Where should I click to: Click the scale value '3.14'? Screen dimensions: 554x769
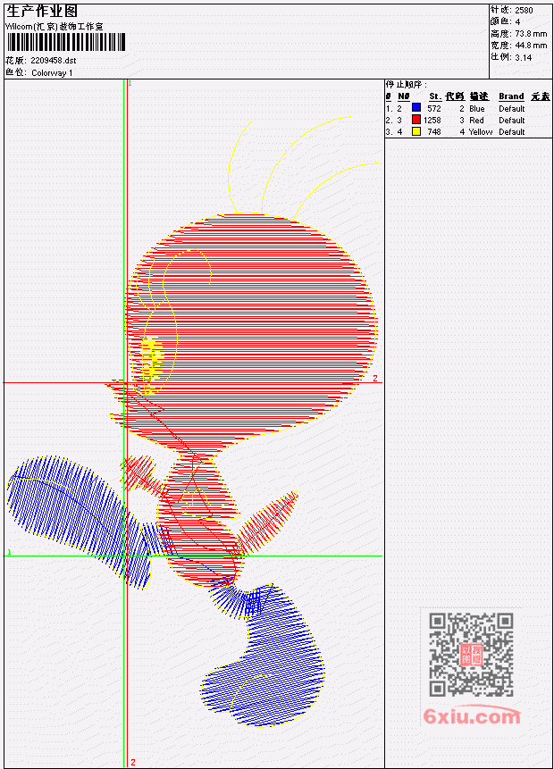point(523,57)
